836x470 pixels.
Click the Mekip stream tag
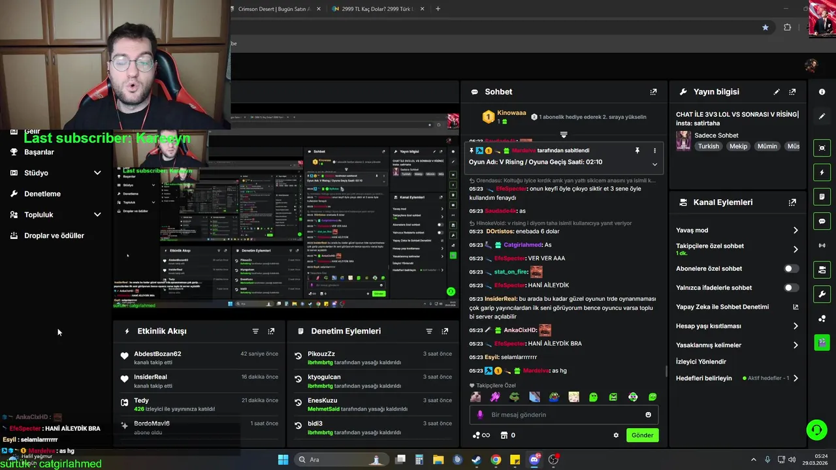pyautogui.click(x=738, y=146)
